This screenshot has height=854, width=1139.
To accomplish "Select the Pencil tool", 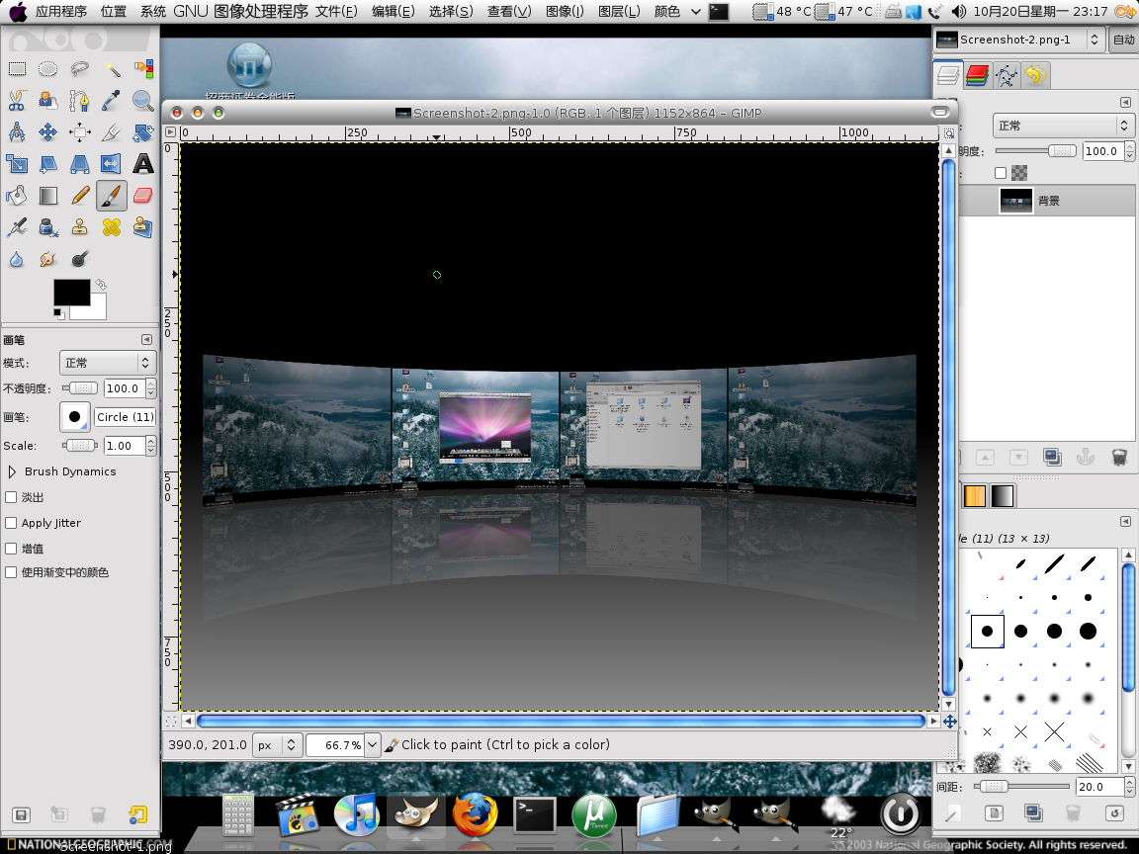I will tap(80, 196).
